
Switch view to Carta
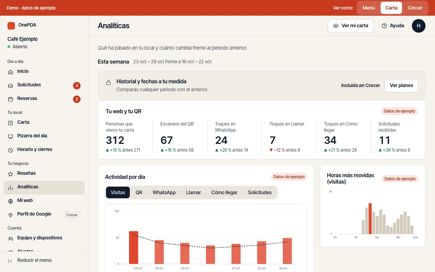click(391, 8)
